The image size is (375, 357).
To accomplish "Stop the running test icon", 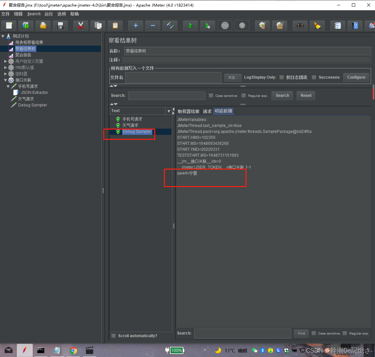I will [x=225, y=25].
